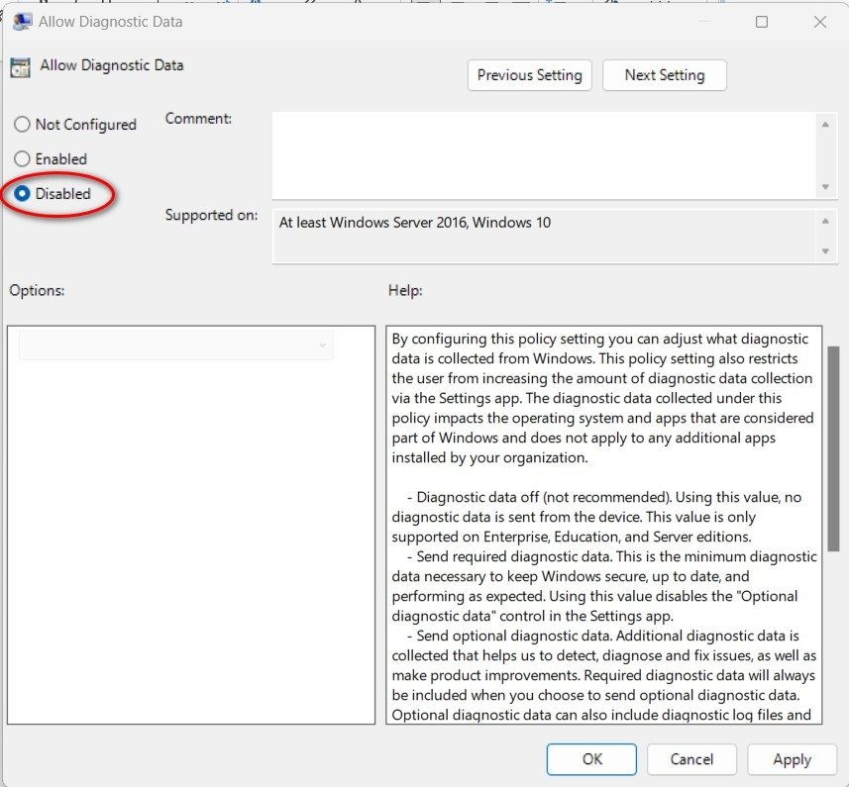
Task: Close the dialog with the X button
Action: pyautogui.click(x=820, y=22)
